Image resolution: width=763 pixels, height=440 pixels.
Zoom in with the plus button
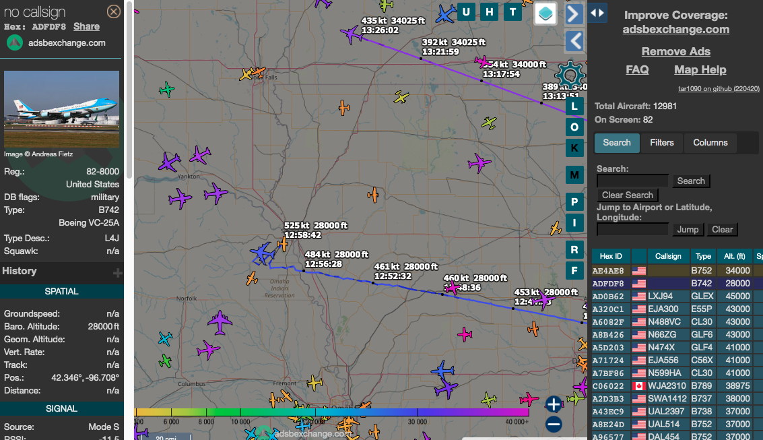pyautogui.click(x=554, y=404)
